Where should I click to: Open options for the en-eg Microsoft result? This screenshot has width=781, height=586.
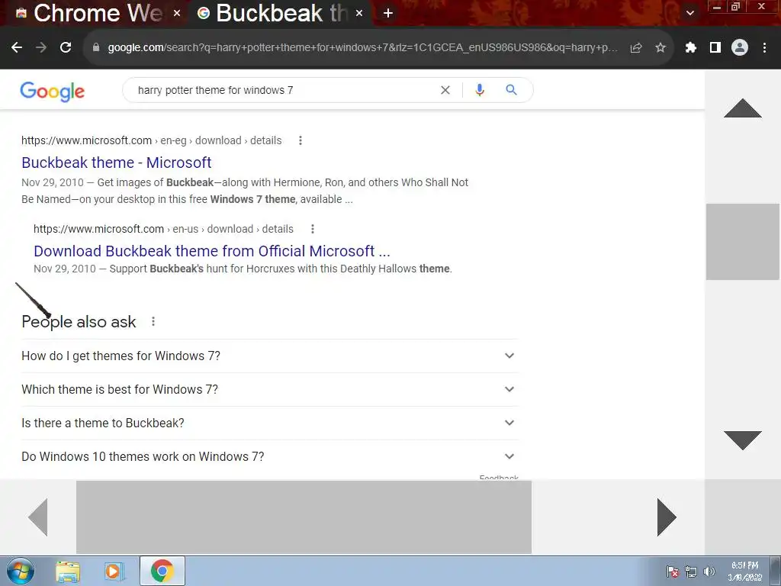point(301,140)
